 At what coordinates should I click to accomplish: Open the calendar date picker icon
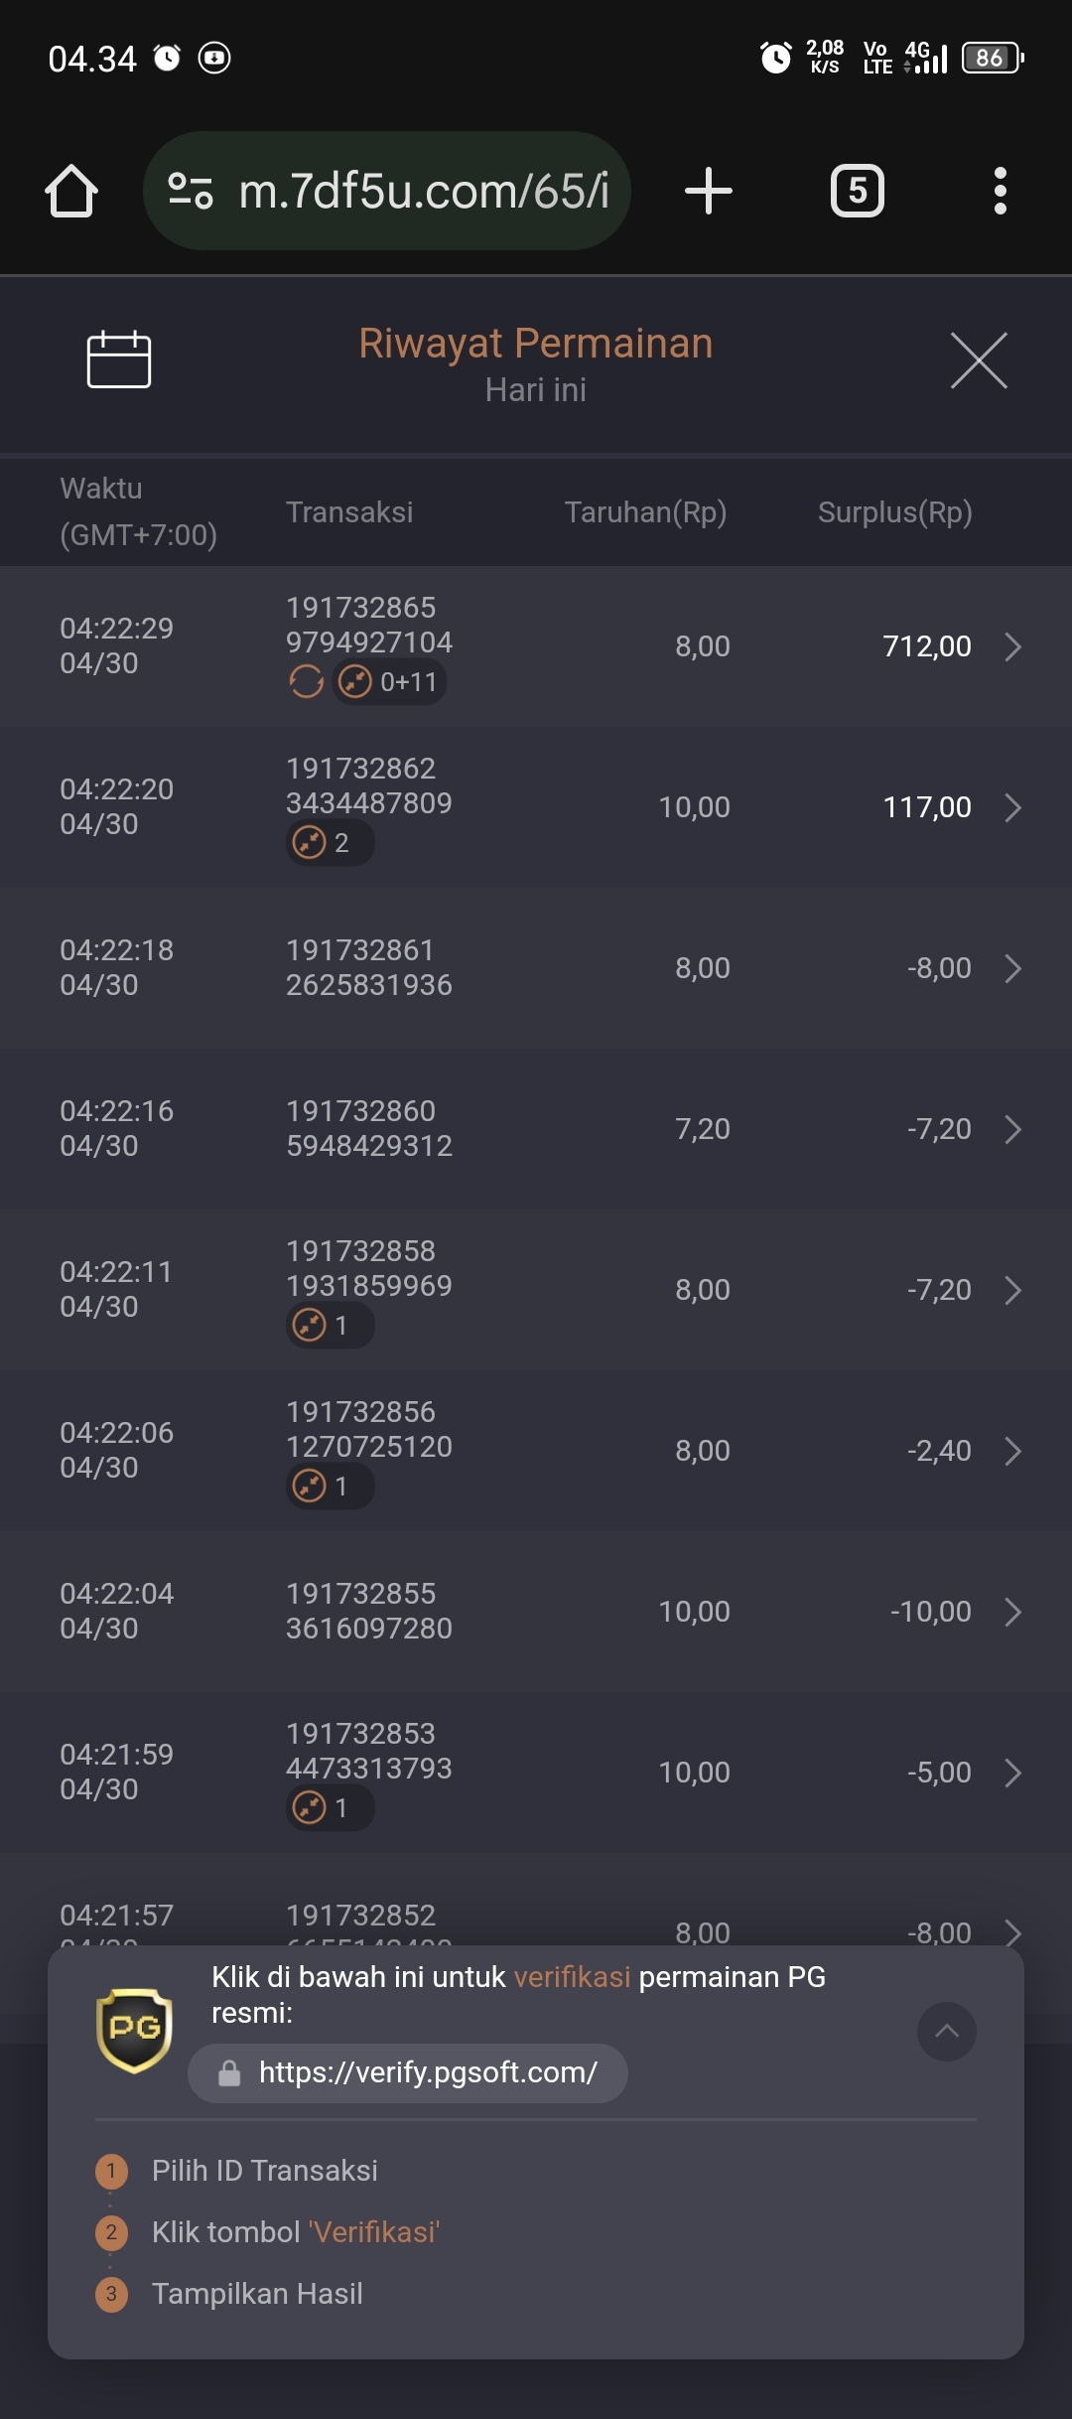pyautogui.click(x=119, y=358)
